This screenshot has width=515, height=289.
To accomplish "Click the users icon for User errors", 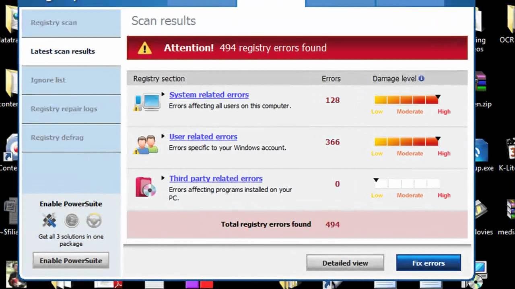I will [146, 144].
